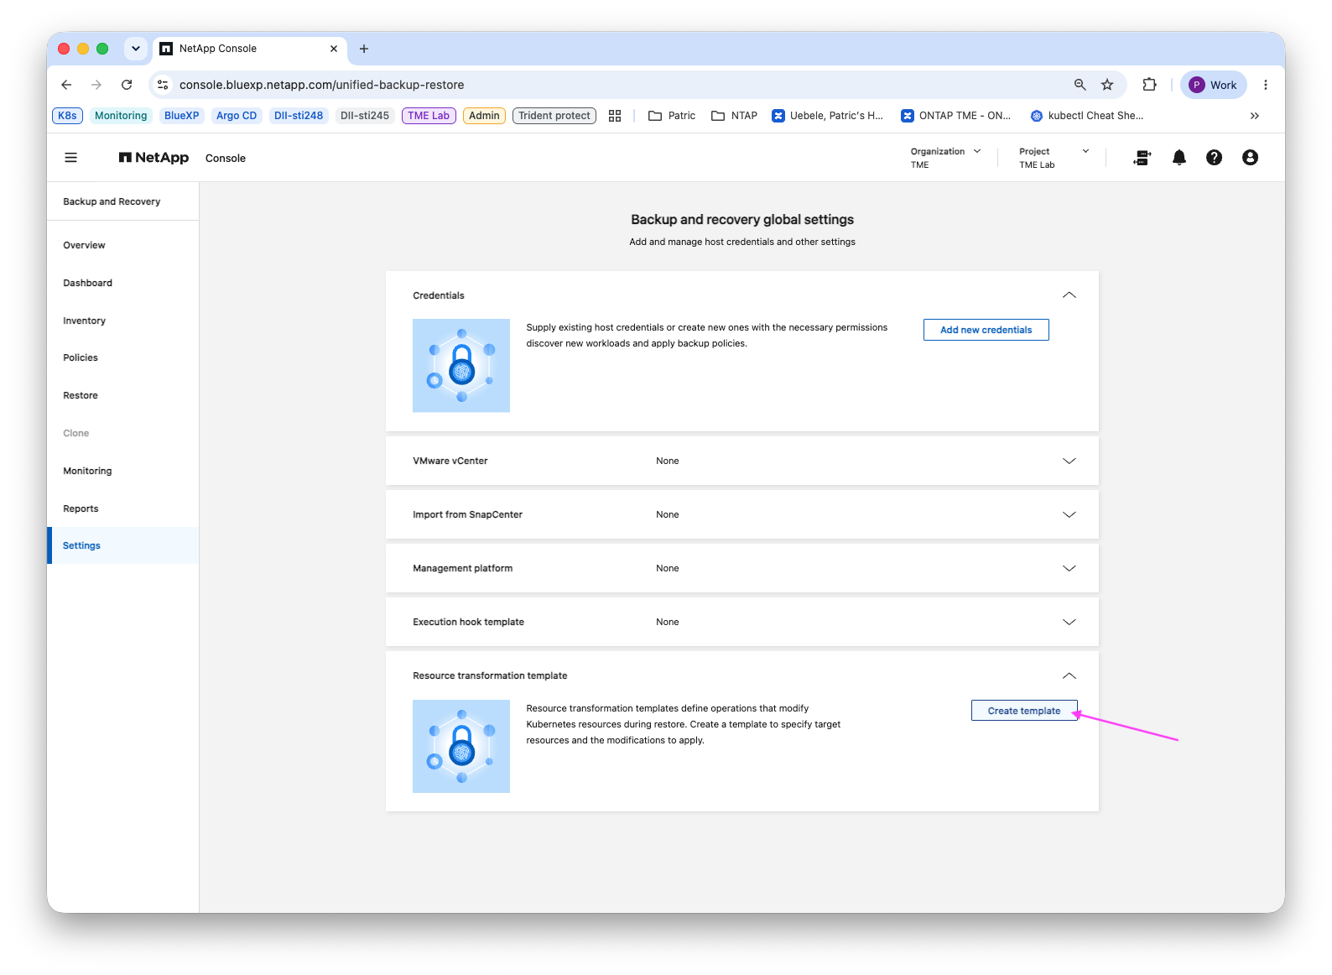Expand Execution hook template section
This screenshot has height=975, width=1332.
(x=1069, y=622)
